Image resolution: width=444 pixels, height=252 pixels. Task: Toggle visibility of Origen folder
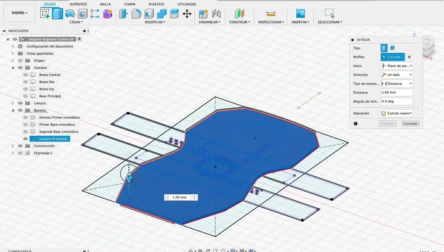pyautogui.click(x=20, y=60)
